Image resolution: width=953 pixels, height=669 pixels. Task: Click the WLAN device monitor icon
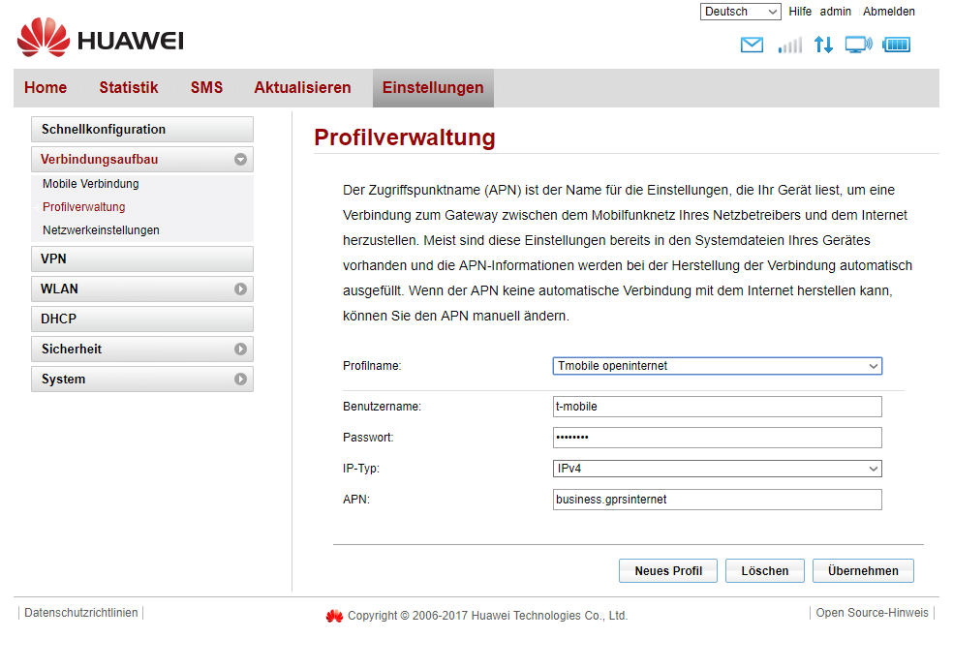(858, 45)
